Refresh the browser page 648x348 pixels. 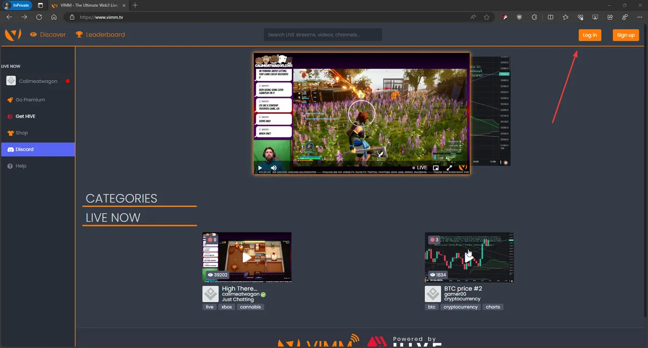click(x=39, y=17)
